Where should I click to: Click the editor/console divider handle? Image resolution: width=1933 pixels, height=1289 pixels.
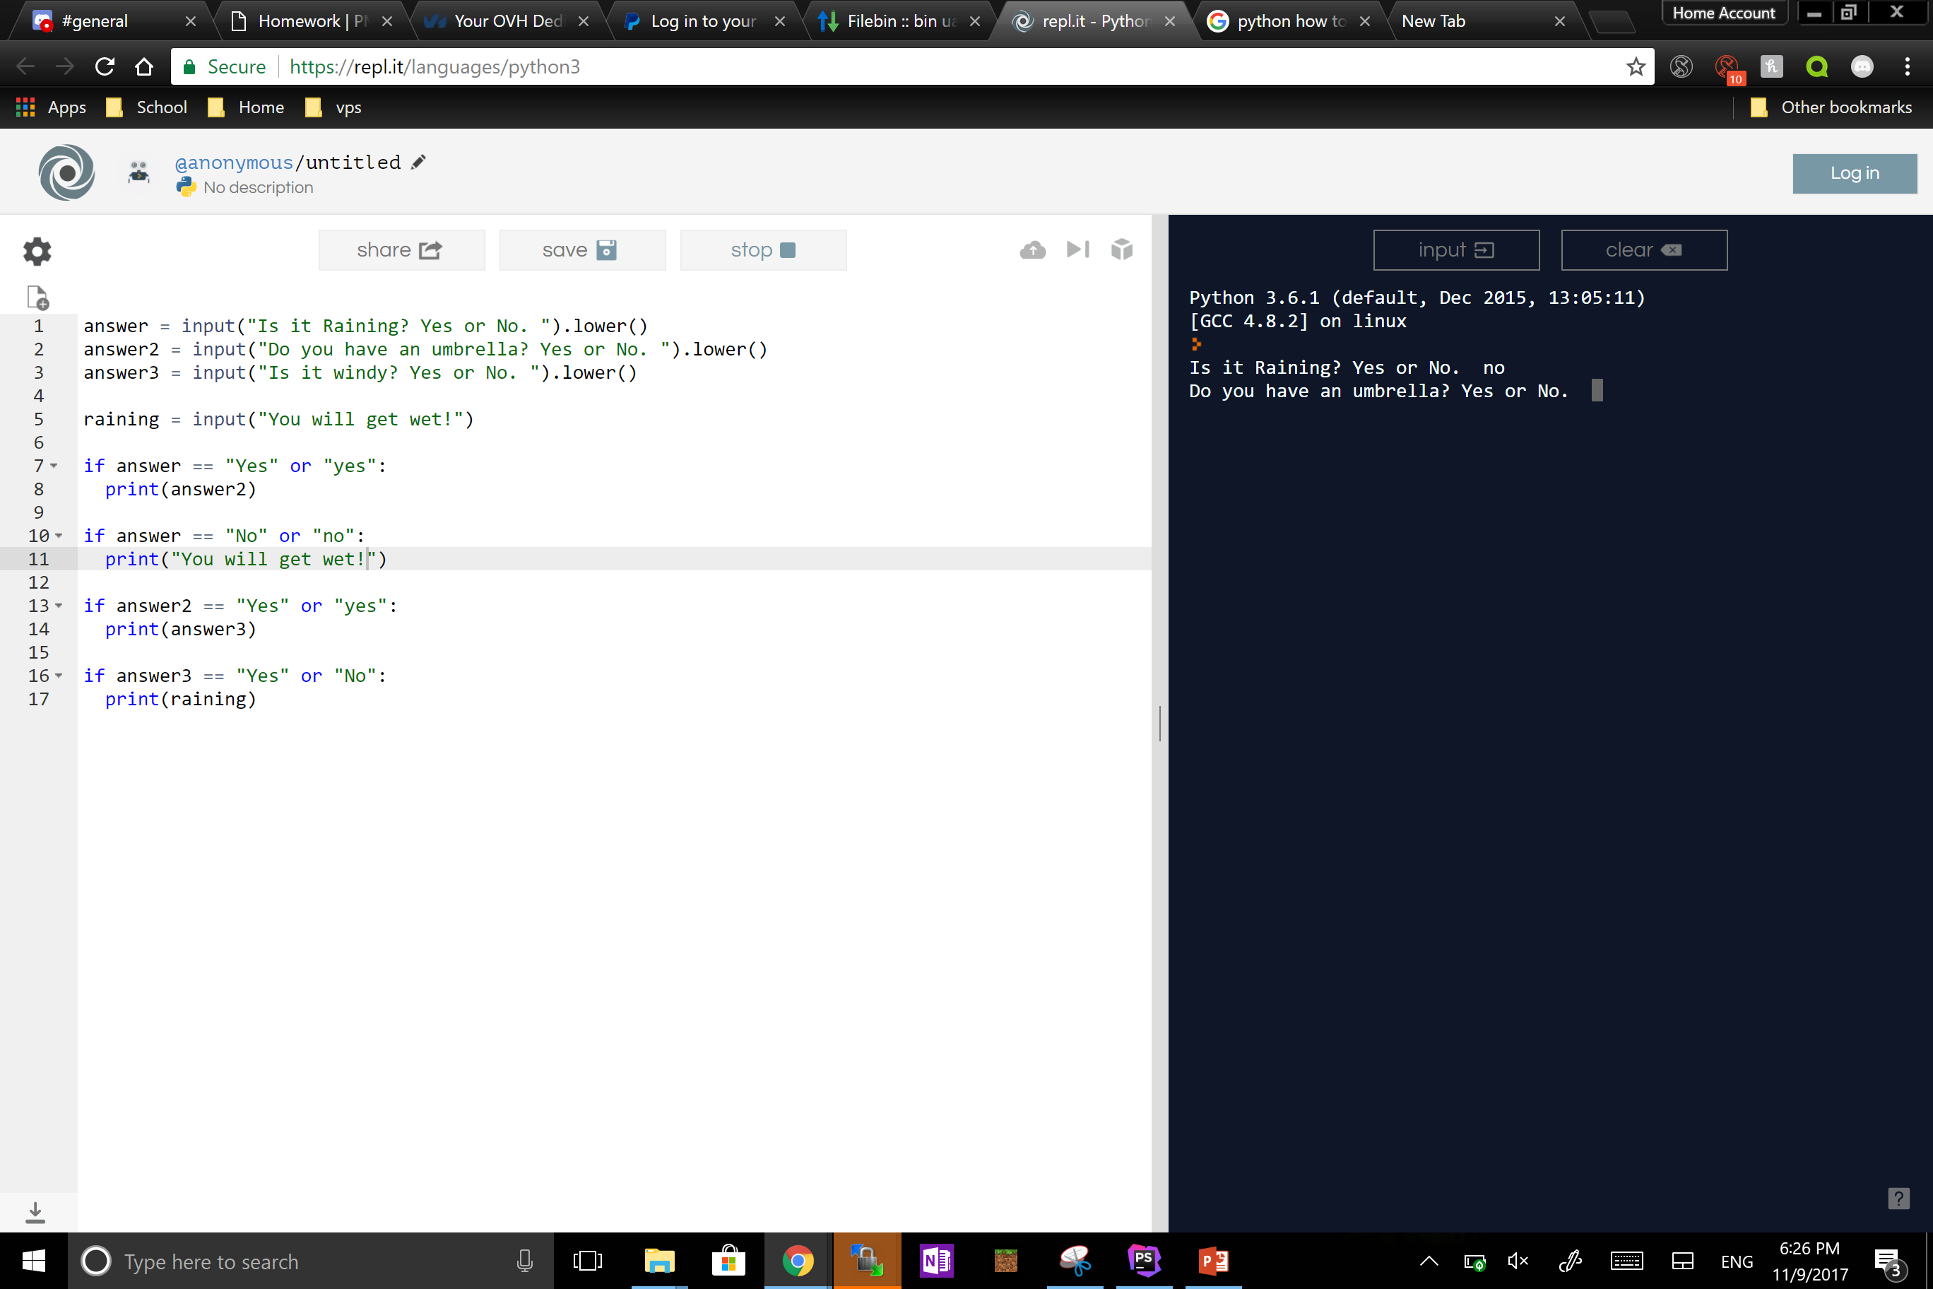point(1159,724)
